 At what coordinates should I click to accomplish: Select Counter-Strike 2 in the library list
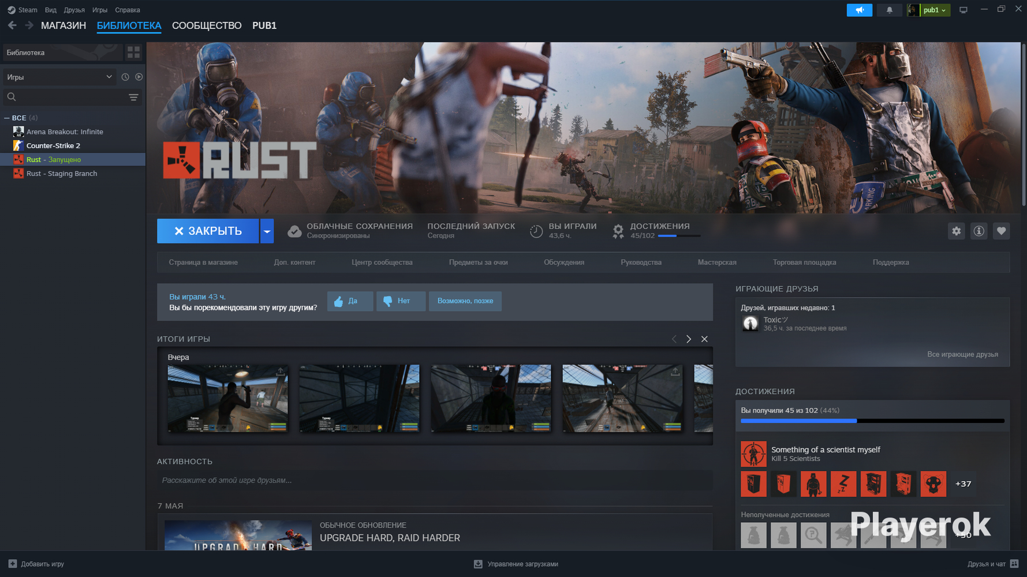[x=73, y=145]
